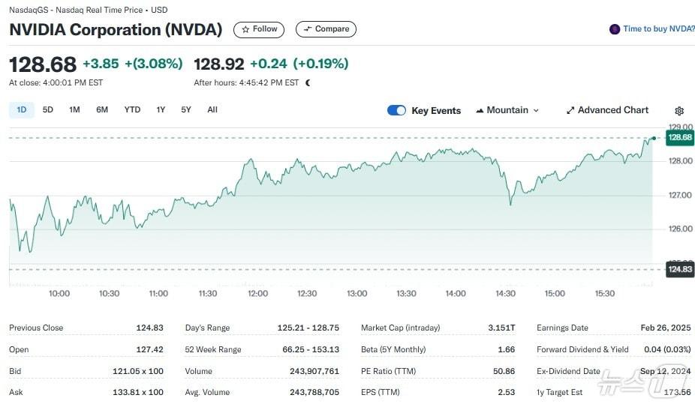Select the 5Y time range
The width and height of the screenshot is (695, 407).
tap(186, 109)
